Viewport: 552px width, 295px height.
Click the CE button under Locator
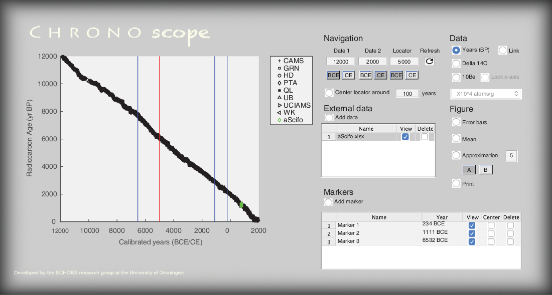(x=412, y=75)
